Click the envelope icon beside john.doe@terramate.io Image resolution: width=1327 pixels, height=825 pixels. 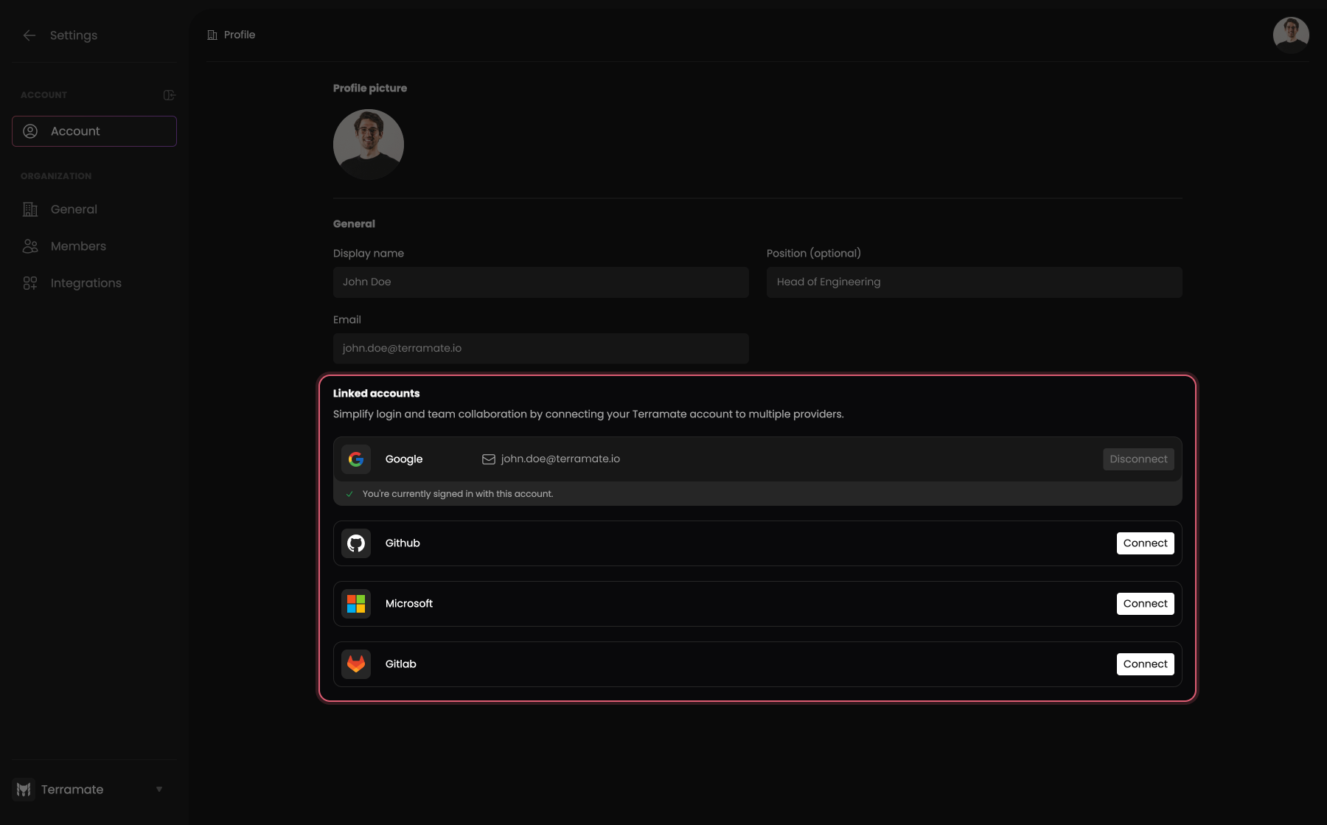click(489, 459)
